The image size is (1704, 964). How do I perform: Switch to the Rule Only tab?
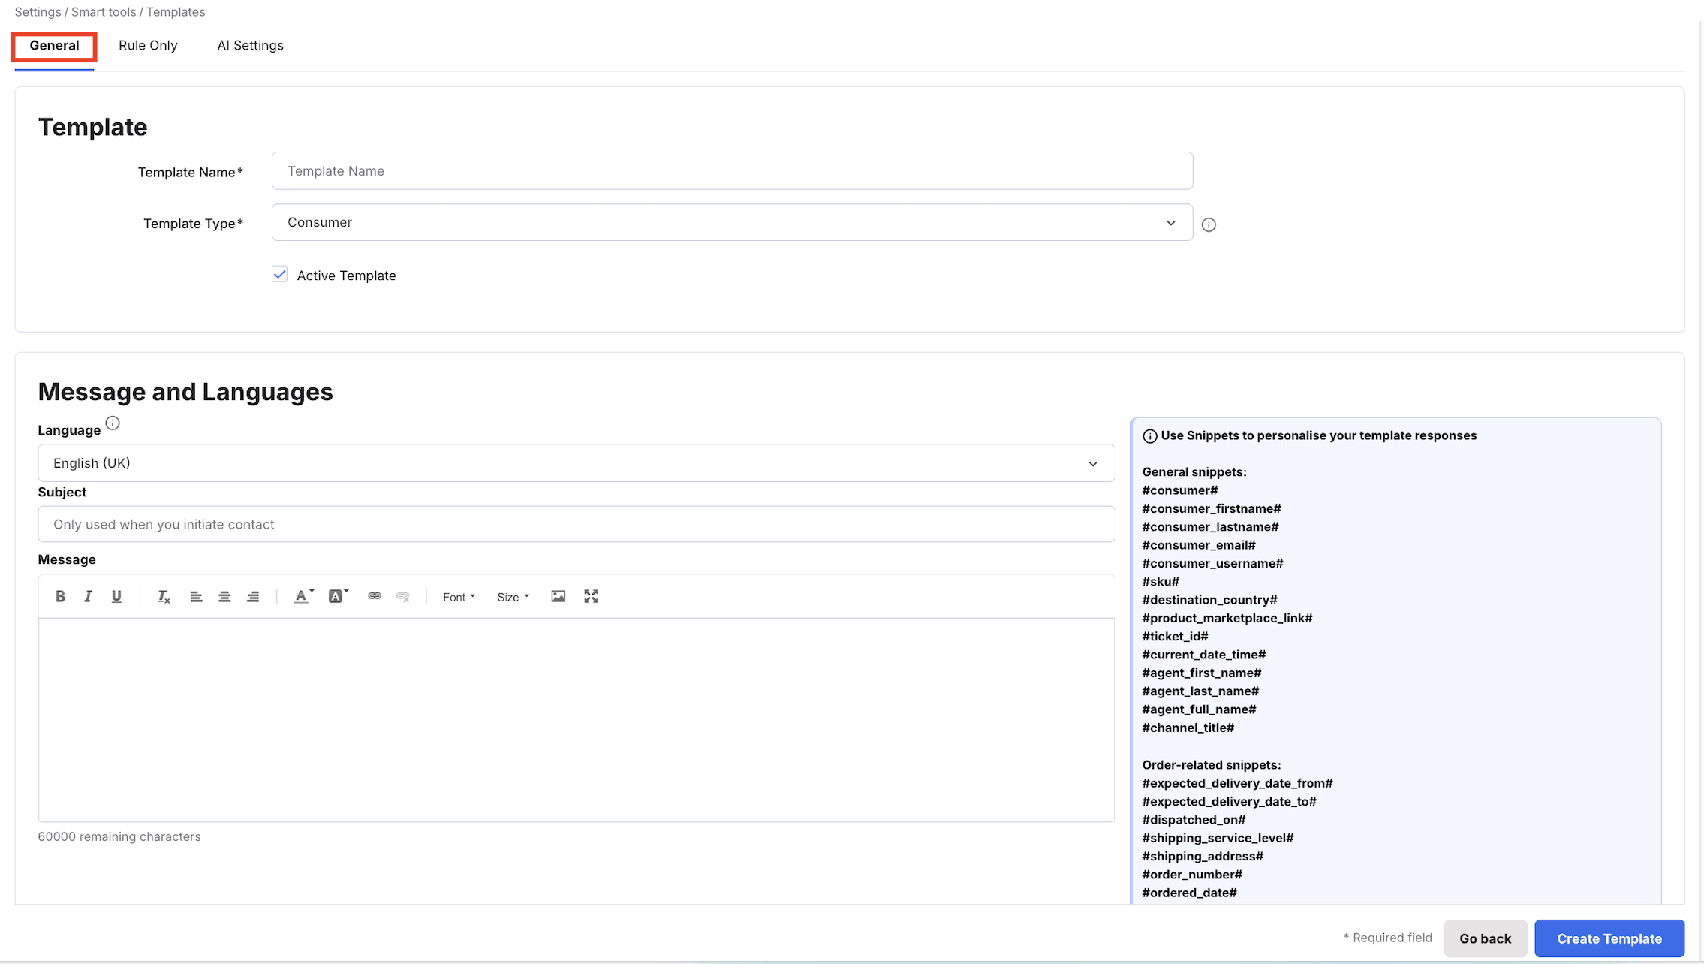click(x=148, y=46)
